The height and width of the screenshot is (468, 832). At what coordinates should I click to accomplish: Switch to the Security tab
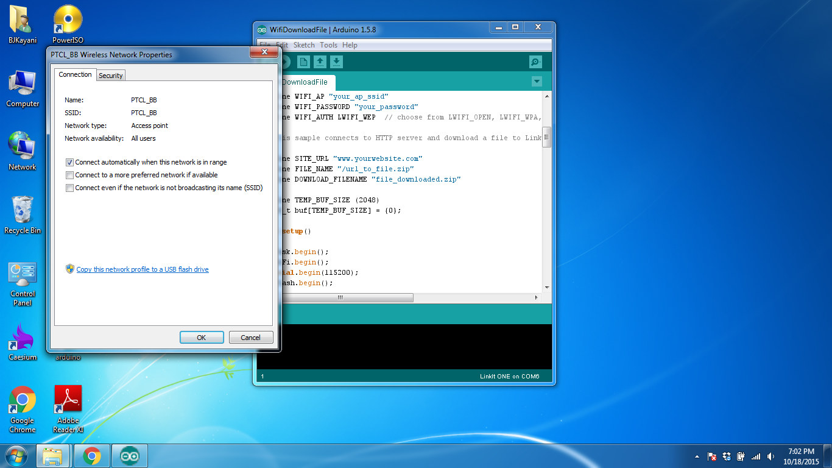[111, 76]
